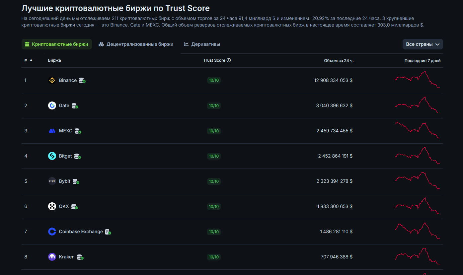Click volume value 12 908 334 053 $
The image size is (463, 275).
[x=333, y=80]
